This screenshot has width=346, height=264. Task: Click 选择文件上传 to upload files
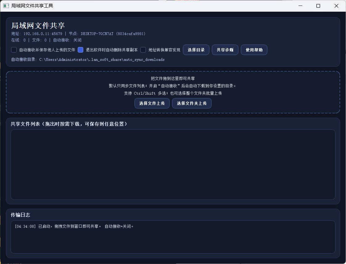(x=152, y=103)
